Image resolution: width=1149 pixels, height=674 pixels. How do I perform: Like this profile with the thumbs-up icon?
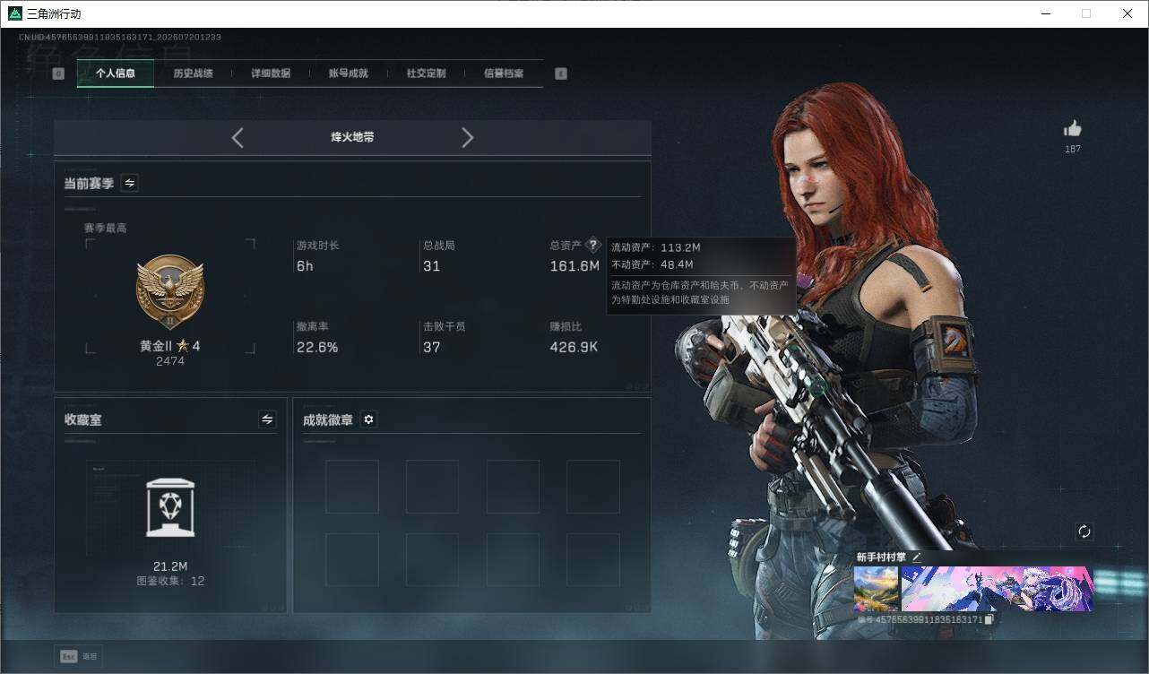(1072, 129)
